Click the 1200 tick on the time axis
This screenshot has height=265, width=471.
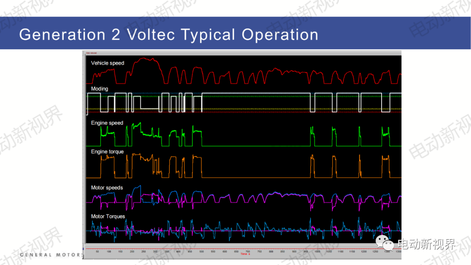(x=363, y=251)
